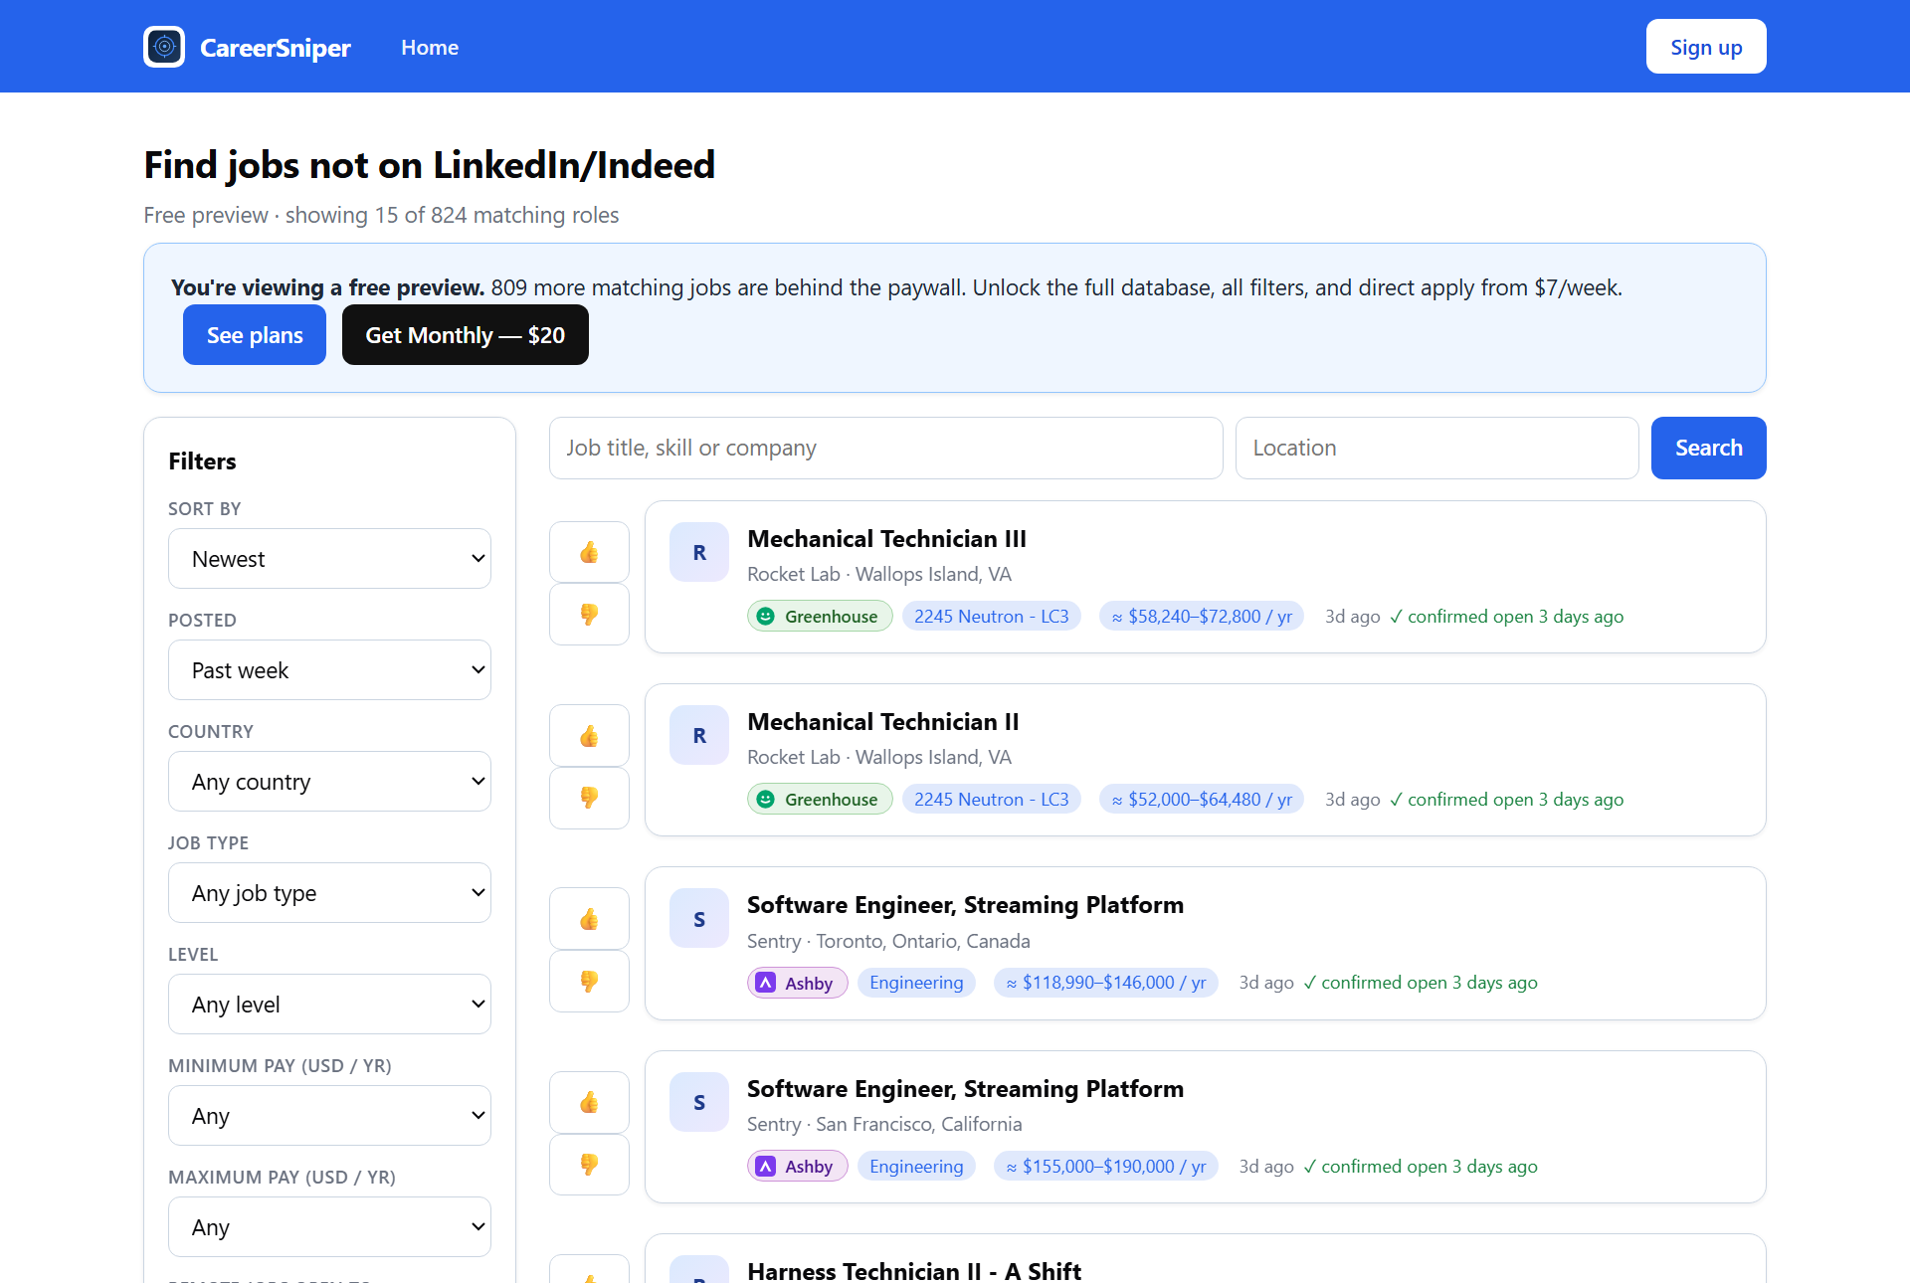Click Sentry avatar on the San Francisco listing
The width and height of the screenshot is (1910, 1283).
699,1102
